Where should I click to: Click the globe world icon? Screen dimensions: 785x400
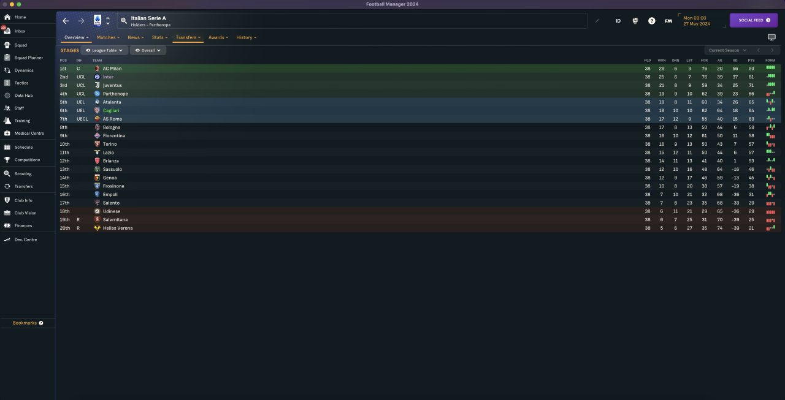coord(635,20)
